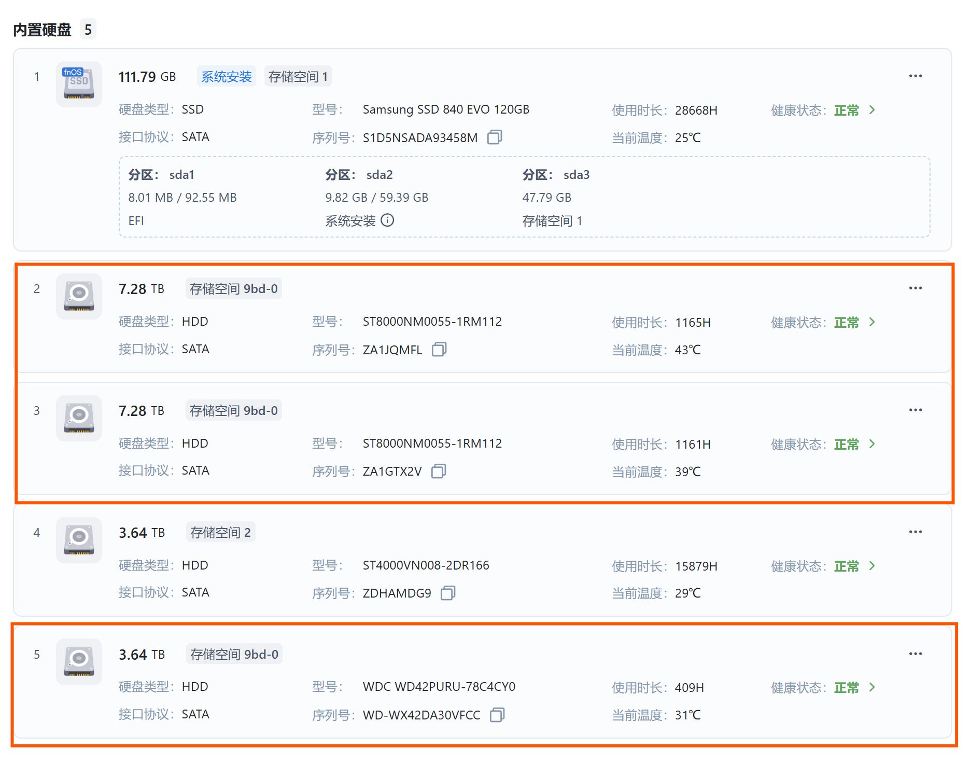Screen dimensions: 971x763
Task: Click info icon beside sda2 系统安装
Action: (x=387, y=220)
